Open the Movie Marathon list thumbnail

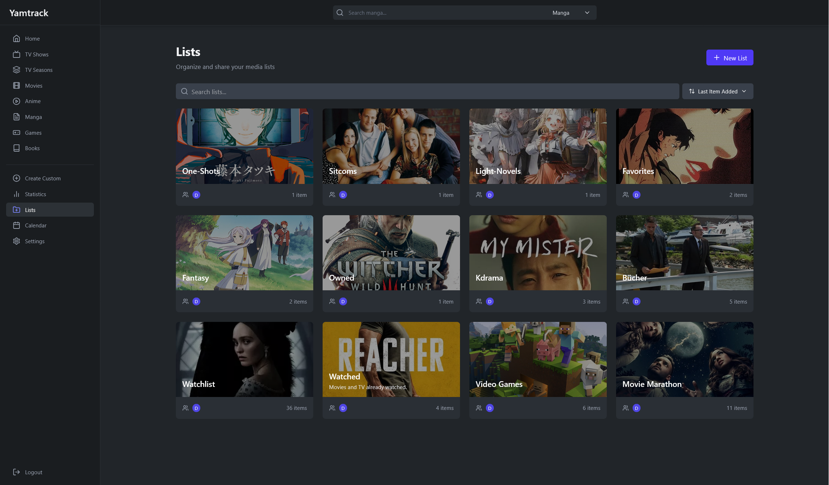point(684,359)
